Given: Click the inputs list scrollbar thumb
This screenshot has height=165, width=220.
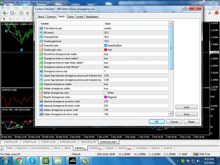Looking at the screenshot, I should [171, 48].
